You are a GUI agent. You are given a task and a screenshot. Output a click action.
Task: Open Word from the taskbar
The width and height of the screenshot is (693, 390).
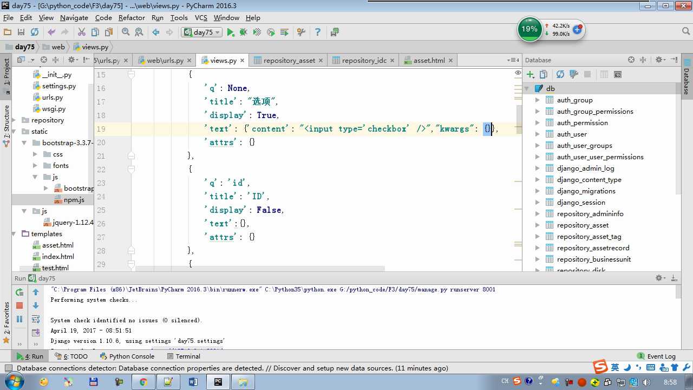point(193,382)
